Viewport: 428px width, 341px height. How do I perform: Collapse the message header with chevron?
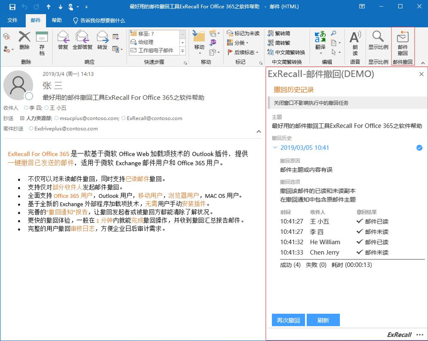259,132
